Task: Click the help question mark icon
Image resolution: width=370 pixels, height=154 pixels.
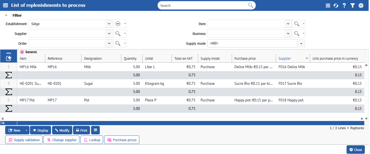Action: [344, 5]
